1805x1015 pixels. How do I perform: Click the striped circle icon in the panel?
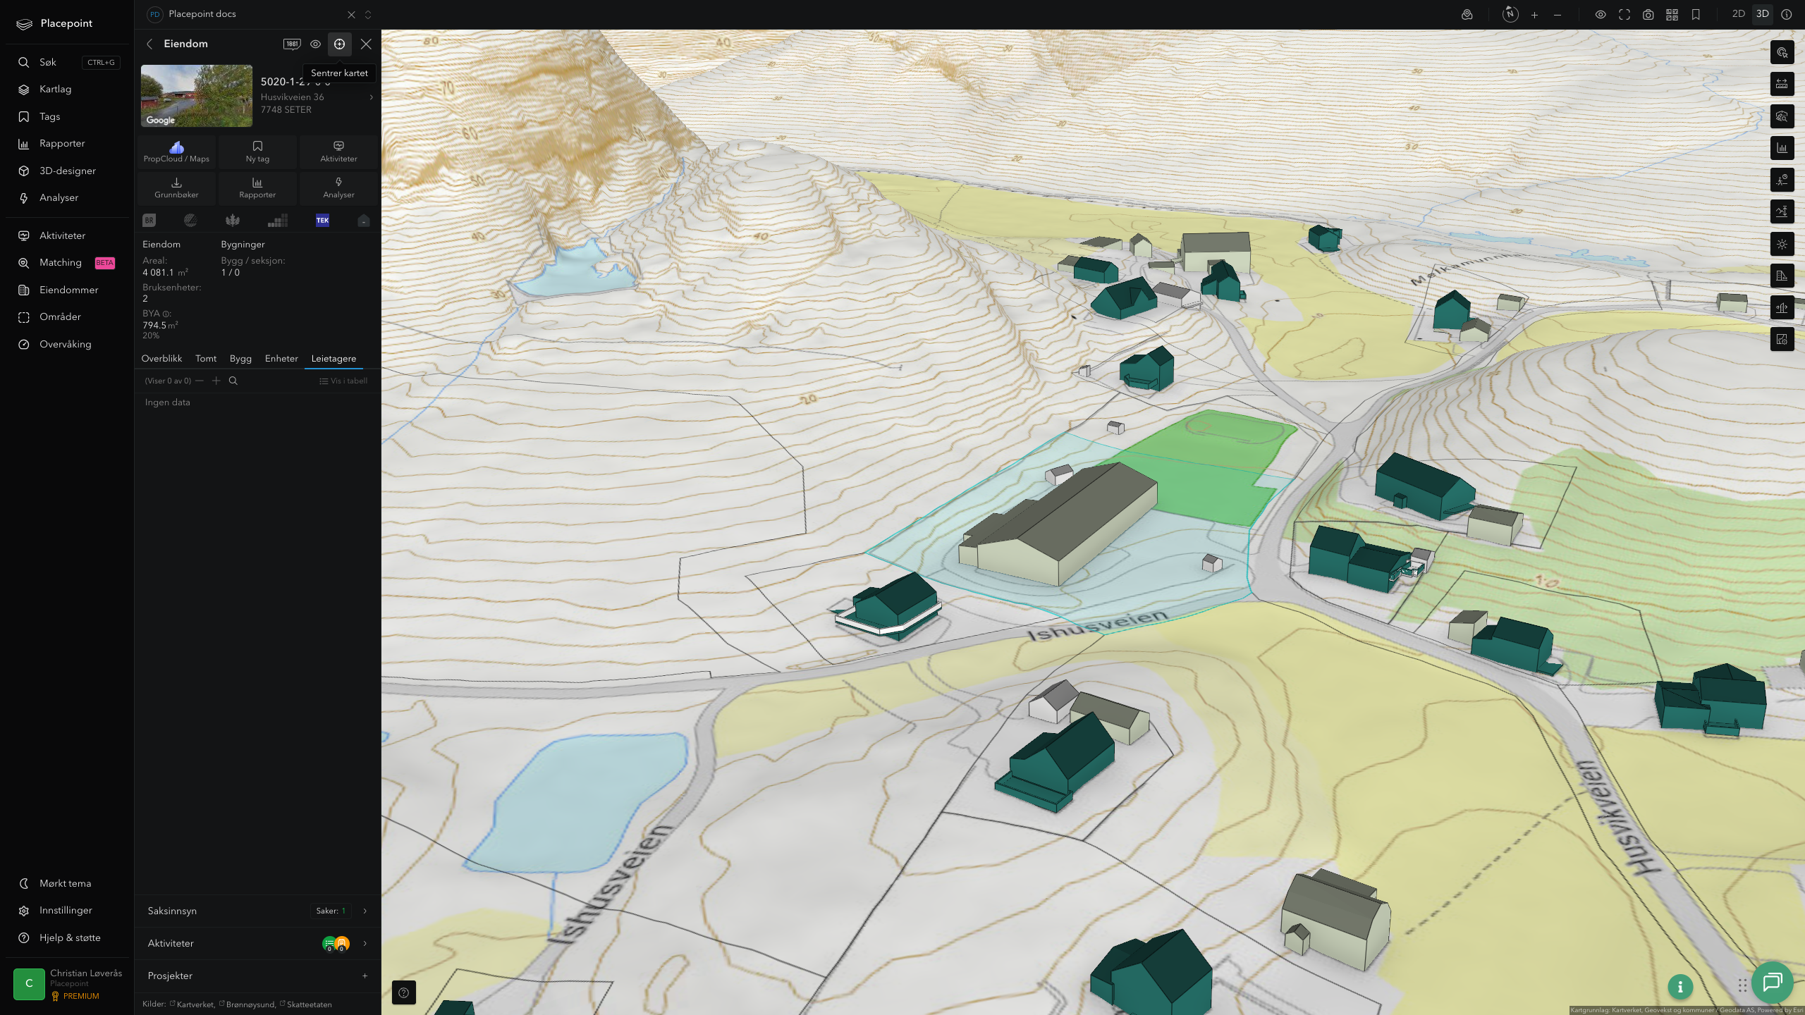(x=190, y=221)
